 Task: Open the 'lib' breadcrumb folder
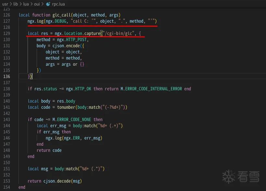pos(16,4)
